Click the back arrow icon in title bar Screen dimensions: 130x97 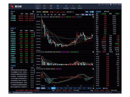click(x=113, y=4)
